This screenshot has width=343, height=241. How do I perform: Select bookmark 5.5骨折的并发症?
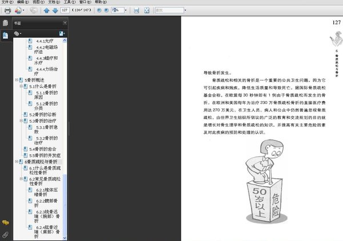click(x=45, y=155)
